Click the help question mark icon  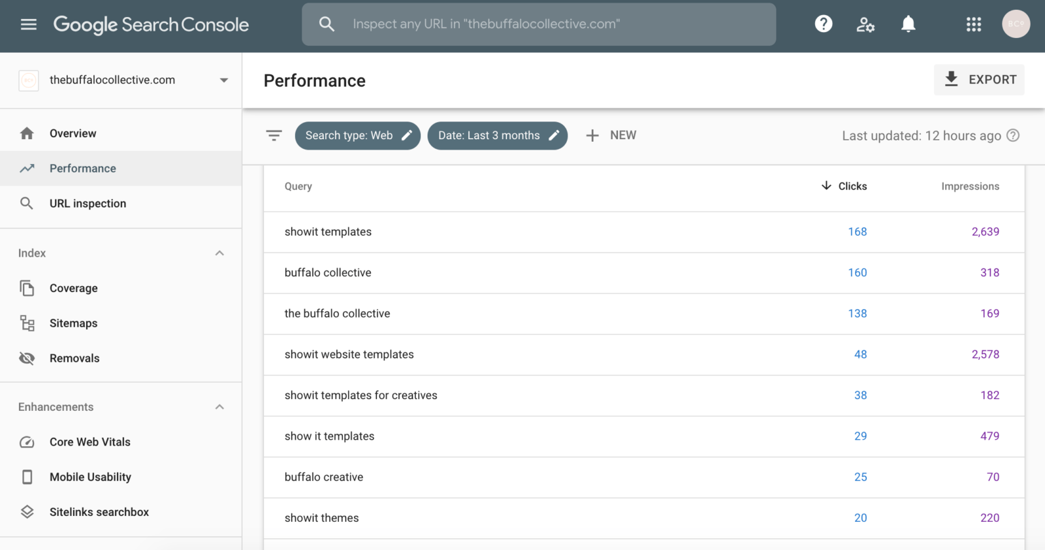click(823, 24)
